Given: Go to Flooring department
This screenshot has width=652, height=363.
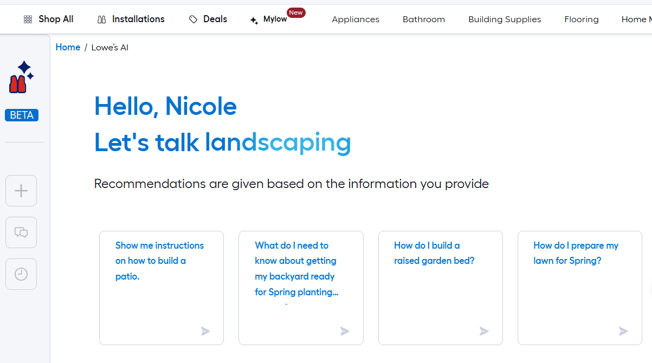Looking at the screenshot, I should click(x=582, y=20).
